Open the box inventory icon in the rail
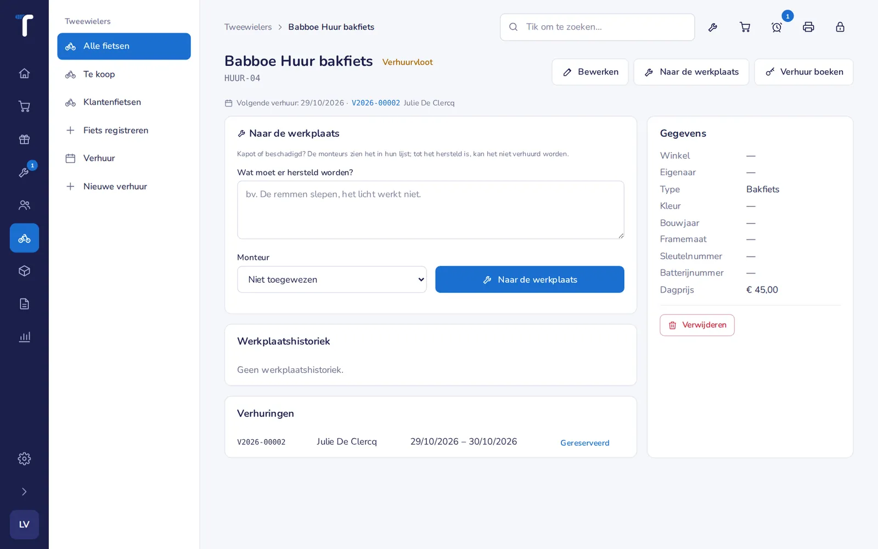 tap(24, 271)
